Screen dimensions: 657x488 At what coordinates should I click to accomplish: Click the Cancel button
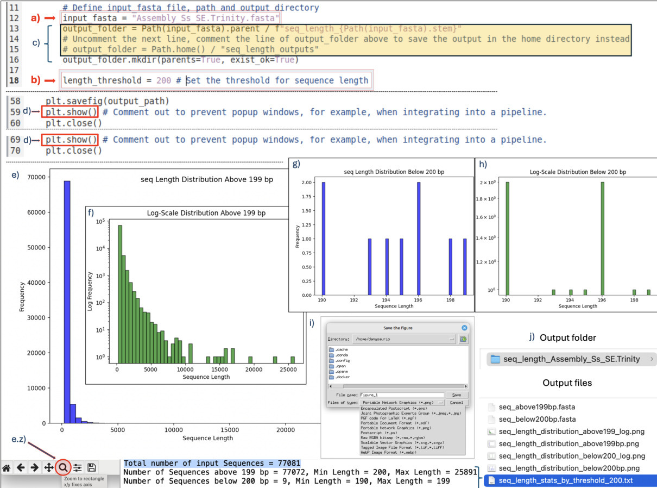tap(457, 403)
